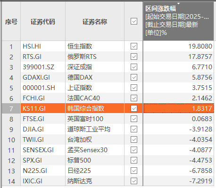This screenshot has height=188, width=216.
Task: Sort by the 证券代码 column header
Action: [43, 22]
